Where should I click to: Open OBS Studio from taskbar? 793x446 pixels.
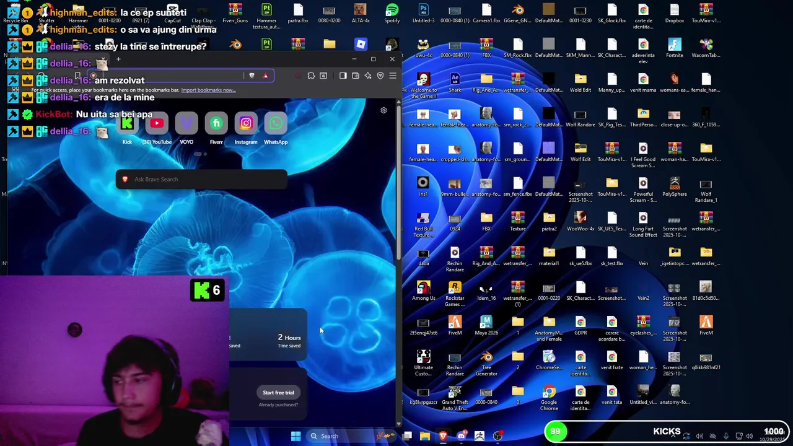tap(497, 436)
